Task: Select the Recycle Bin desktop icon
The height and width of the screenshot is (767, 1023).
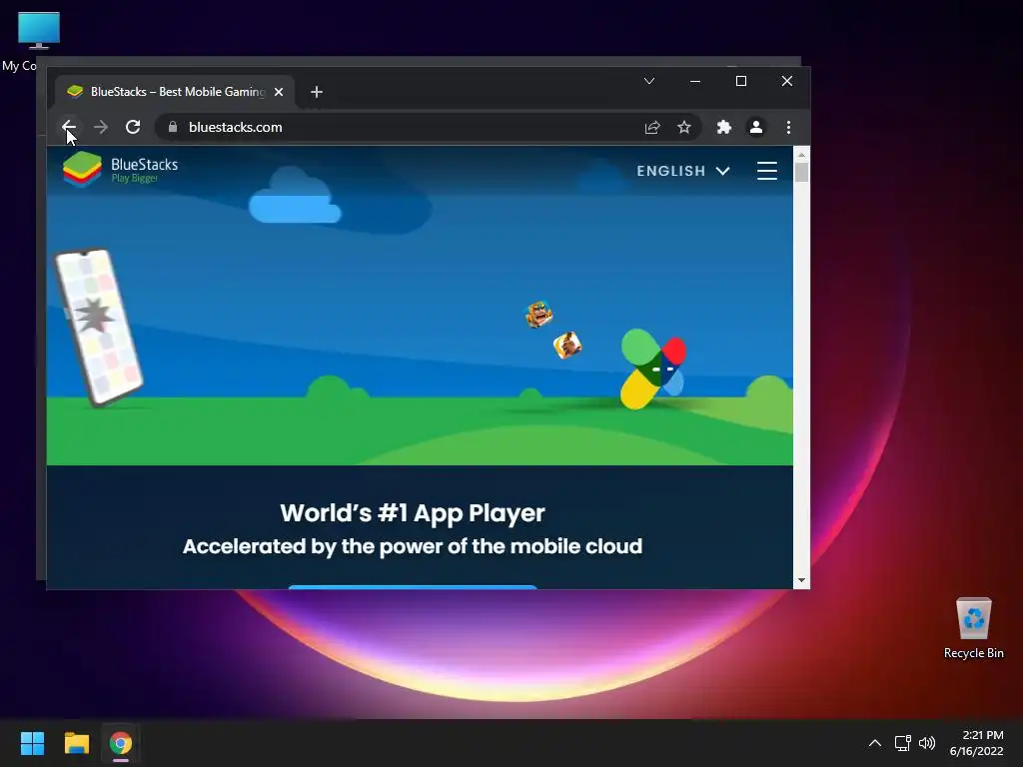Action: [973, 628]
